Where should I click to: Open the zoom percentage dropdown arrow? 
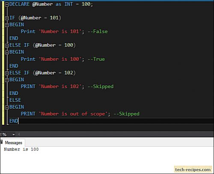click(x=14, y=134)
